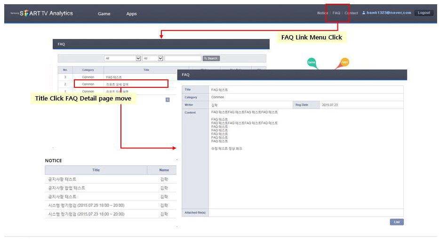Click the Common category value in FAQ detail

point(217,97)
